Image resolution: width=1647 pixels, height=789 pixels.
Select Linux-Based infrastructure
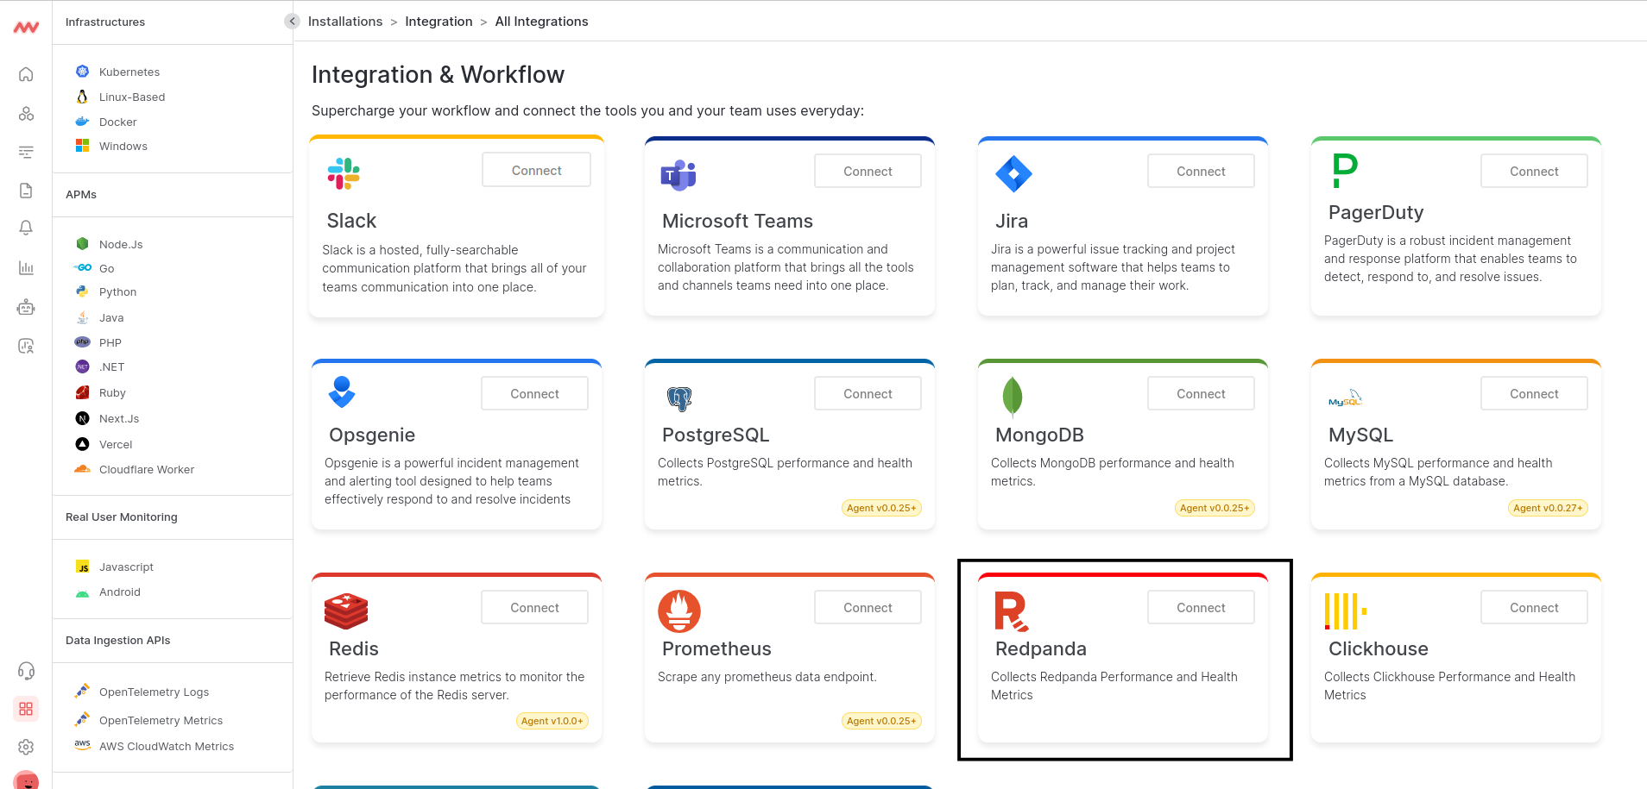coord(132,97)
